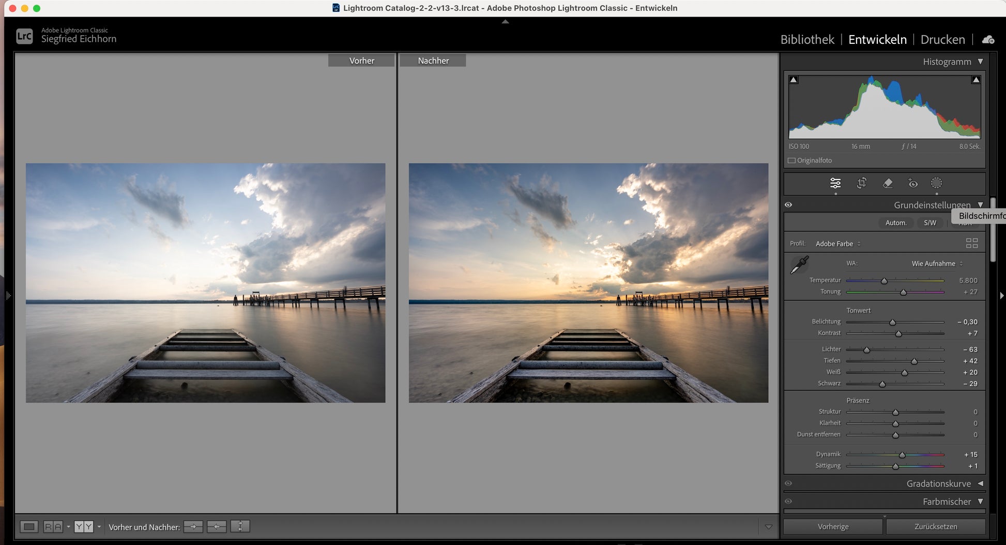
Task: Open the Masking tool
Action: [936, 183]
